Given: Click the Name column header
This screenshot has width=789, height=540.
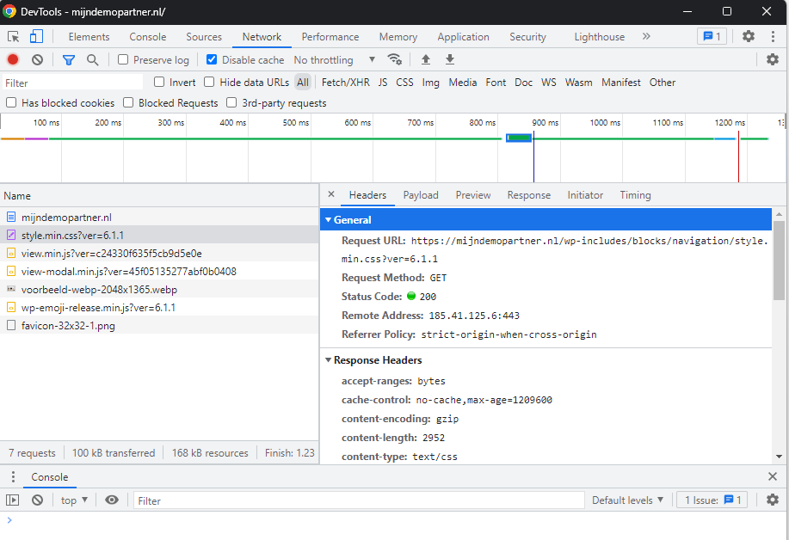Looking at the screenshot, I should [159, 195].
